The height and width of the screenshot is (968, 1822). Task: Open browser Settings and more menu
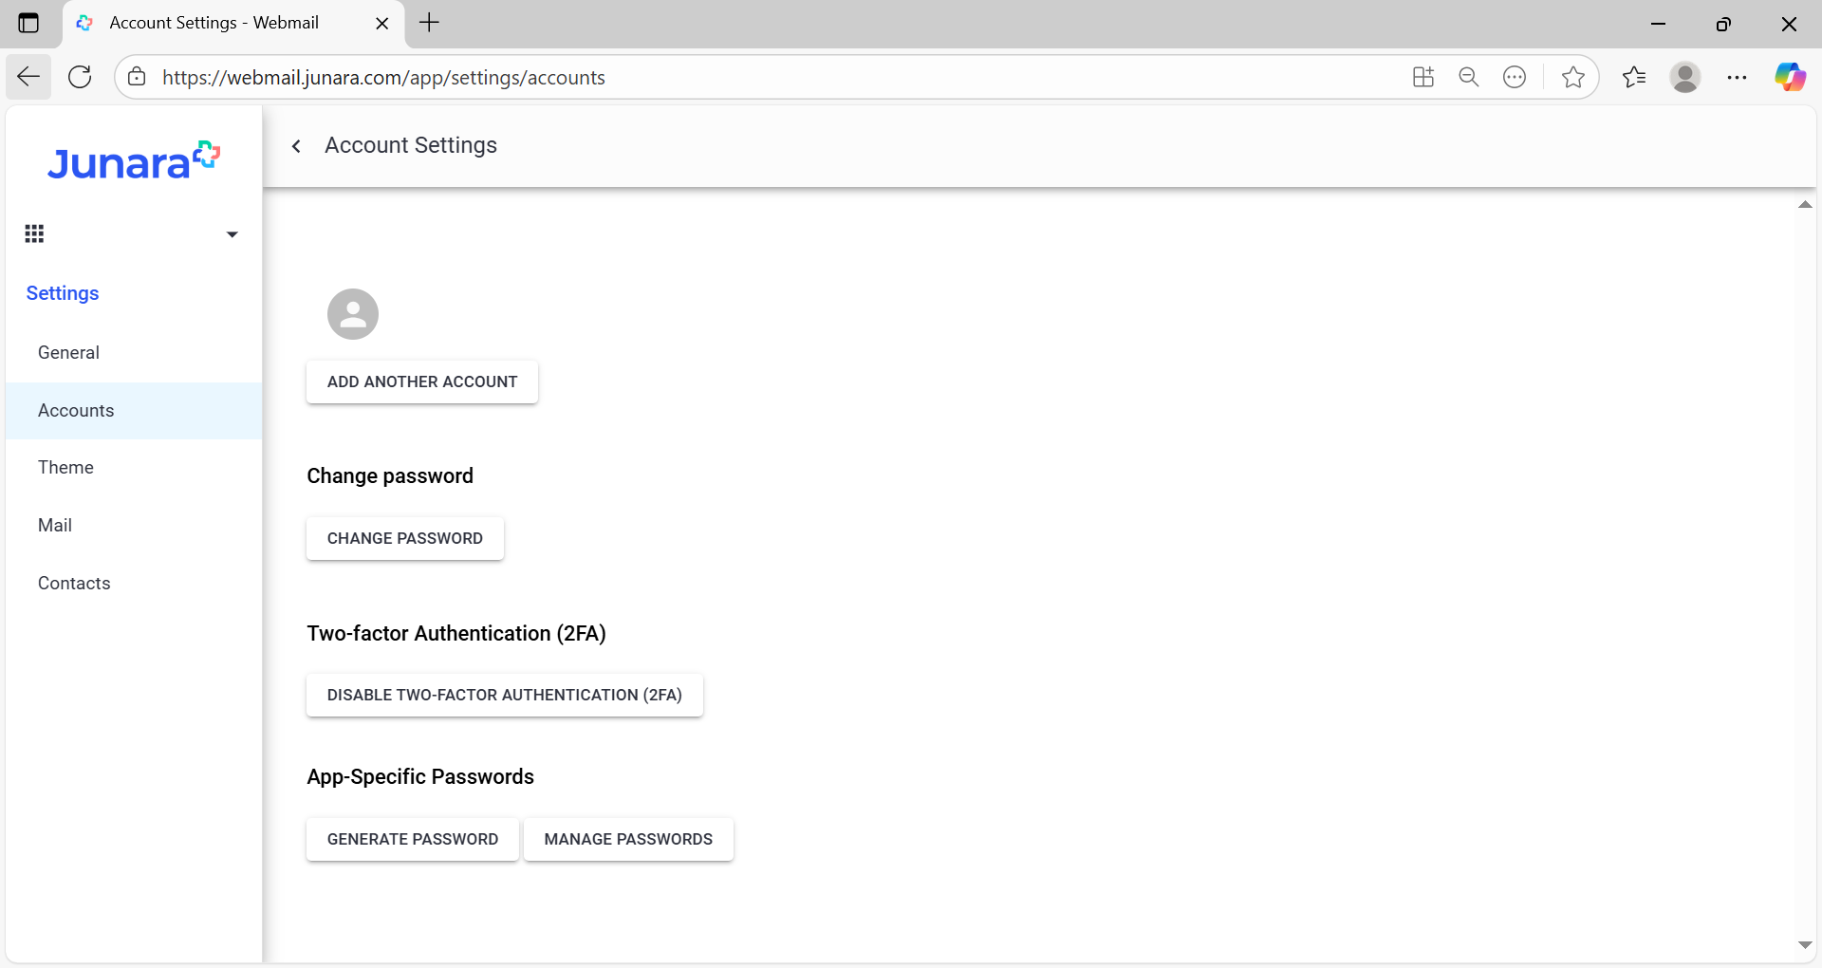point(1737,77)
